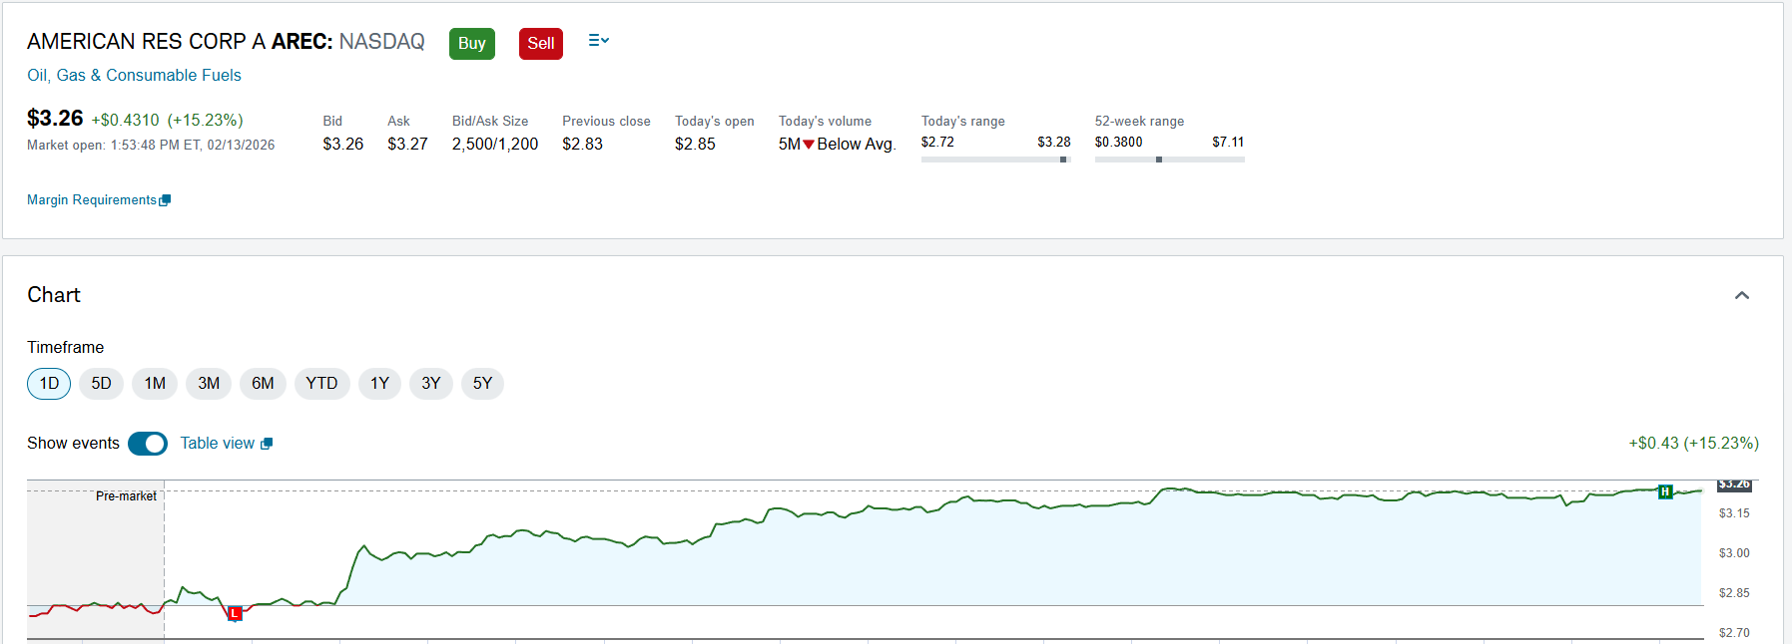Click Today's open $2.85 value
The height and width of the screenshot is (644, 1792).
[695, 145]
